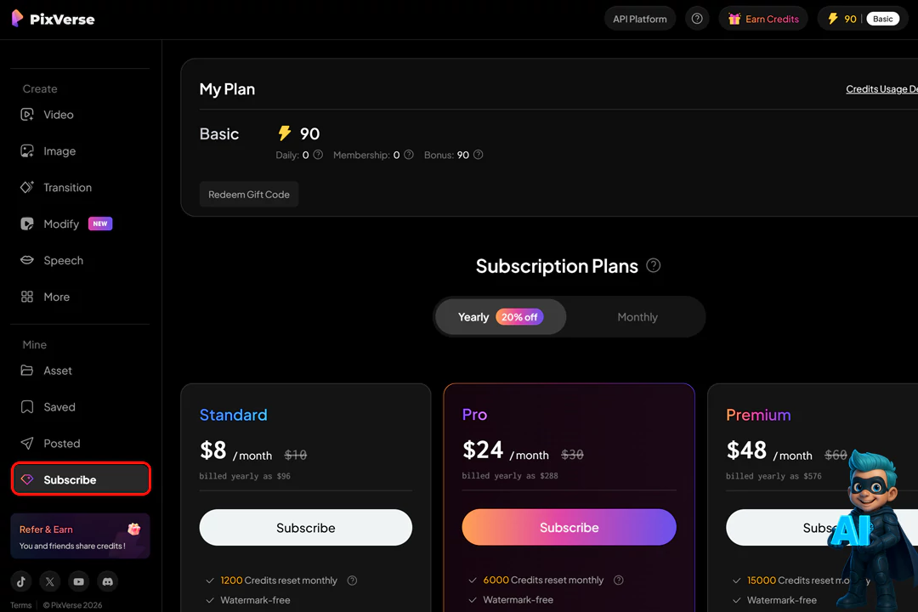This screenshot has width=918, height=612.
Task: Select the Yearly billing option
Action: click(x=500, y=316)
